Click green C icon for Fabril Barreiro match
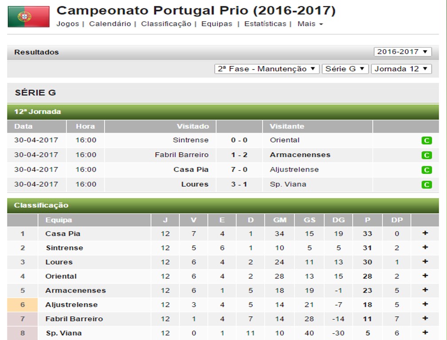 [427, 156]
